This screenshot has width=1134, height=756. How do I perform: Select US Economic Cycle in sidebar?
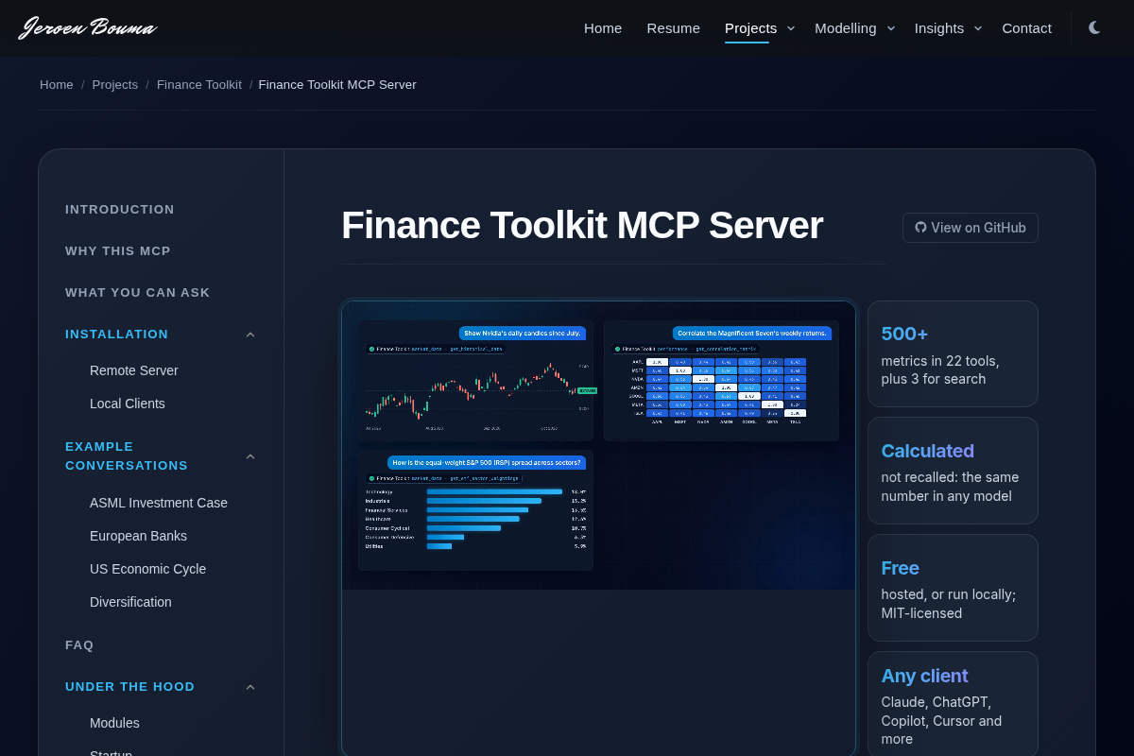(x=147, y=569)
